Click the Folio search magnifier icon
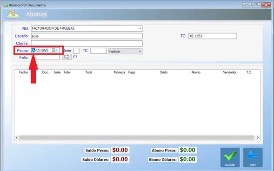274x171 pixels. [67, 57]
